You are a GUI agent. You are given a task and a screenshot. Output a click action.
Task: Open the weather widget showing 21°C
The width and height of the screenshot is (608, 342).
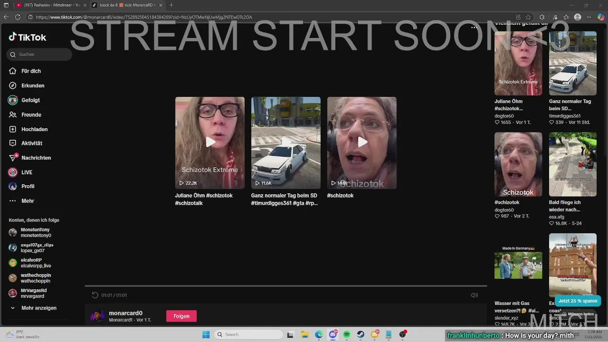click(23, 334)
